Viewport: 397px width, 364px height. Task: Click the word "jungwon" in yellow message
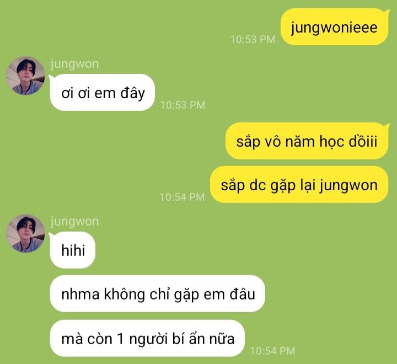[348, 186]
